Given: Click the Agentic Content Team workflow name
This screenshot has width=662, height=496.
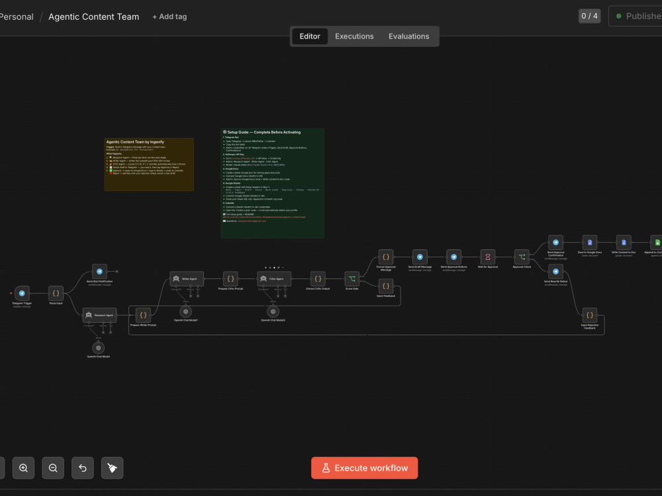Looking at the screenshot, I should pyautogui.click(x=94, y=17).
